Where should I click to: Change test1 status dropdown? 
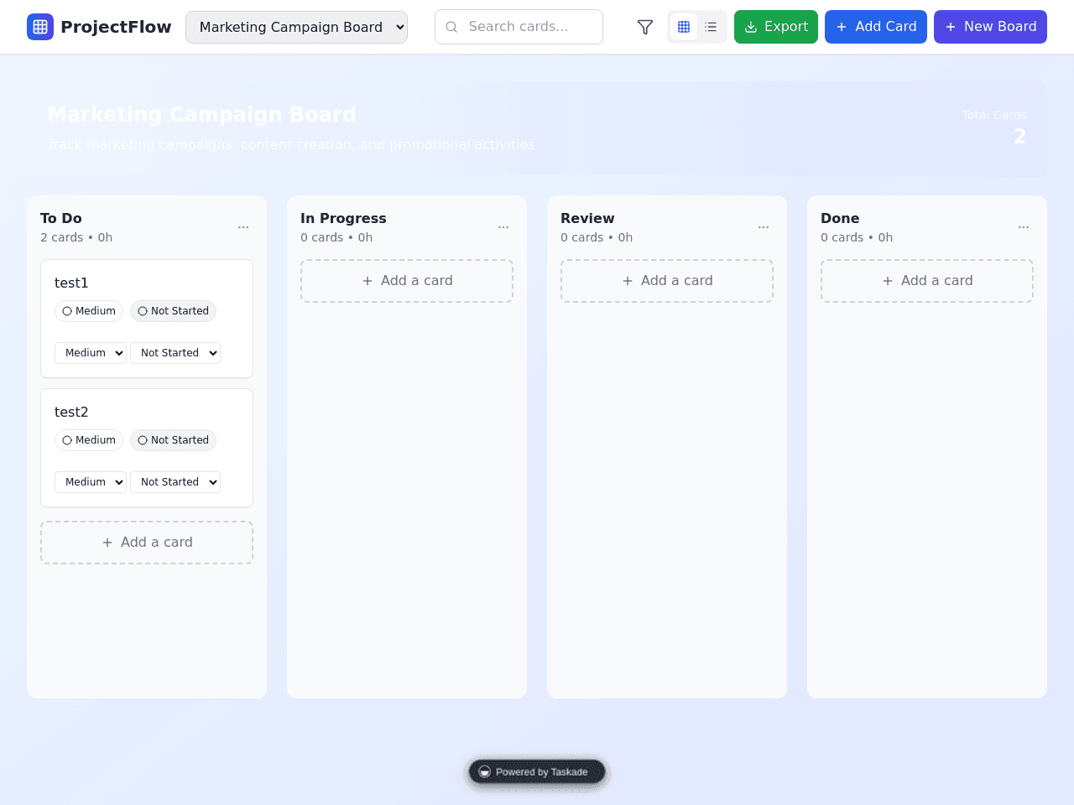[175, 353]
